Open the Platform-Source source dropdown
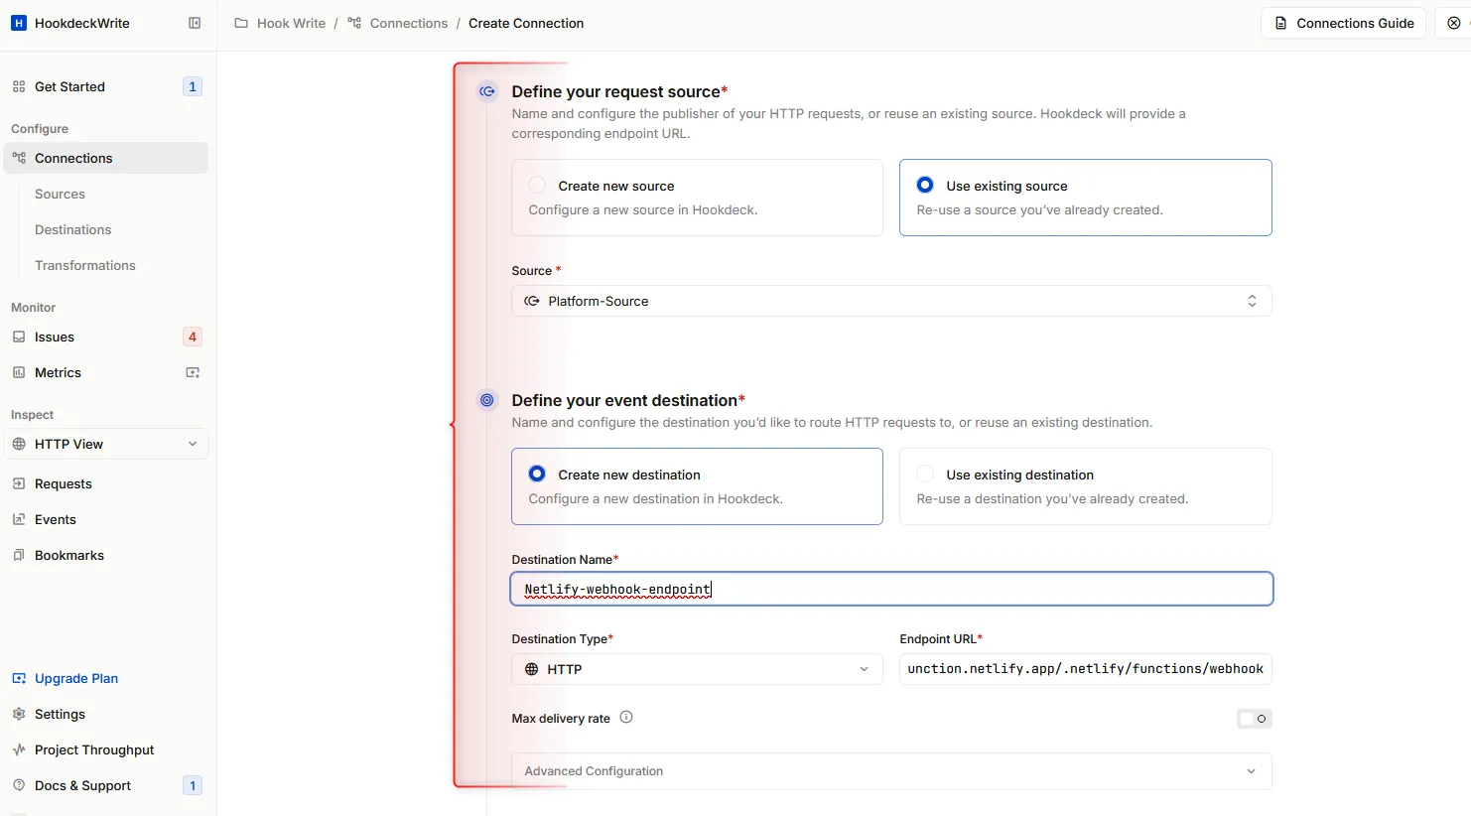The height and width of the screenshot is (816, 1471). coord(891,301)
